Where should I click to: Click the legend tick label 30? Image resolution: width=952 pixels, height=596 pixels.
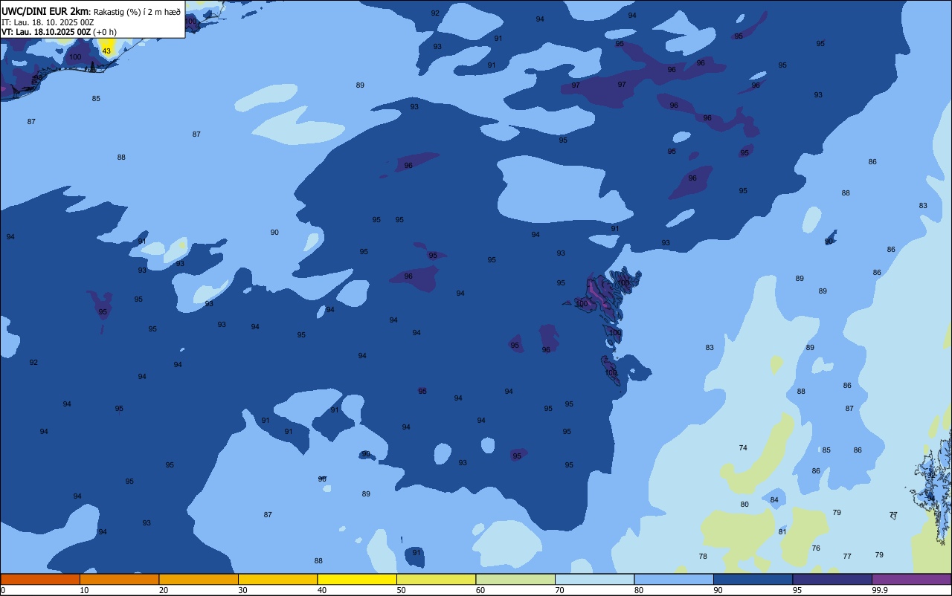click(x=243, y=590)
